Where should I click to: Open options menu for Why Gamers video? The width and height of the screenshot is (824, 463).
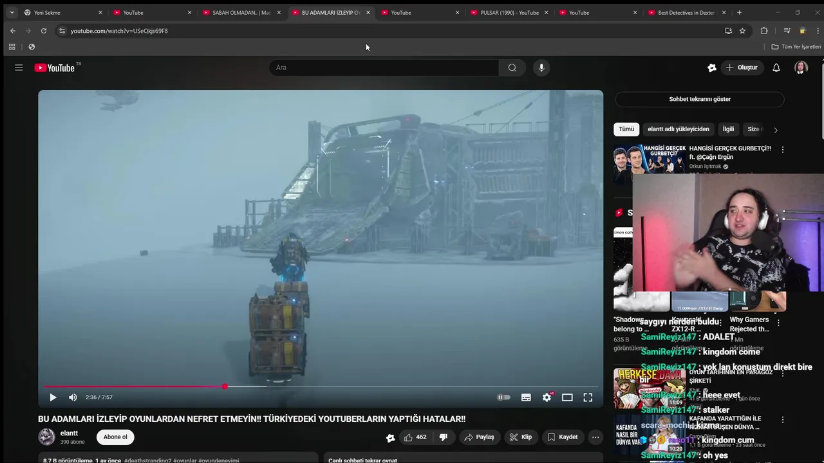[x=778, y=323]
